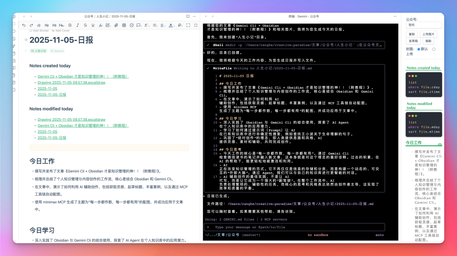Open the text alignment dropdown
This screenshot has width=457, height=256.
tap(162, 25)
